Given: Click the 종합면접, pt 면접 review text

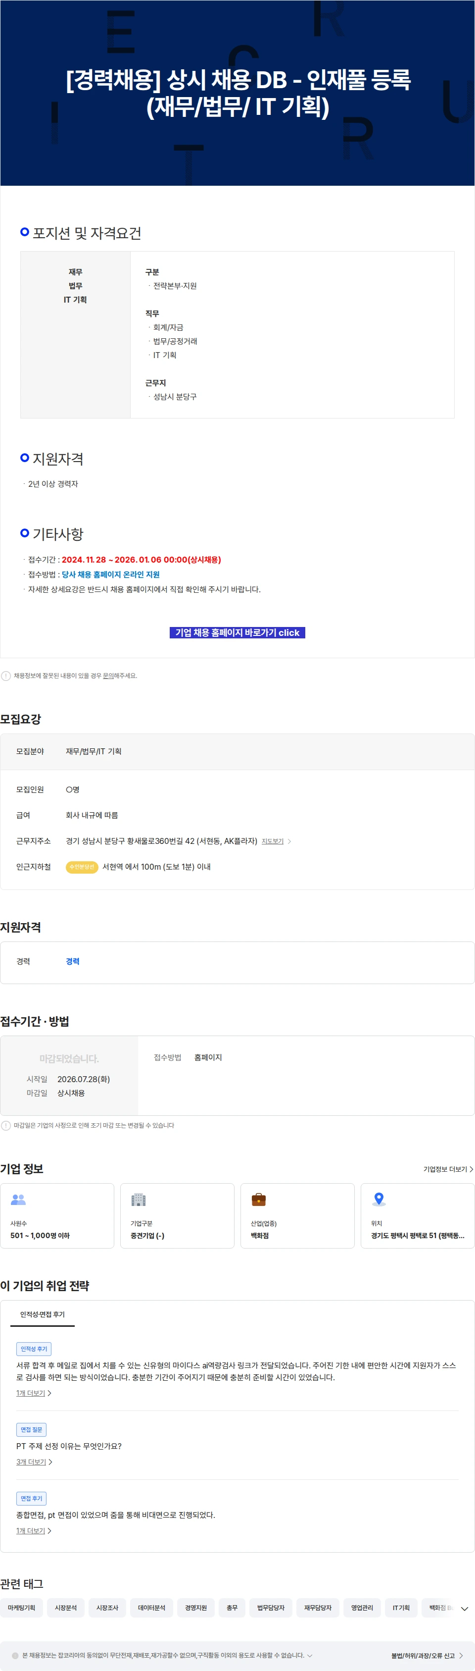Looking at the screenshot, I should pyautogui.click(x=115, y=1514).
